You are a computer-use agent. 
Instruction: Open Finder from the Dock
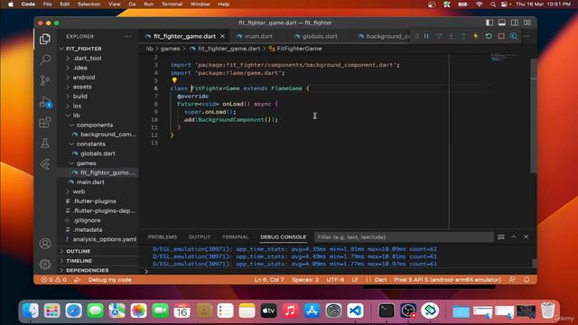click(30, 311)
